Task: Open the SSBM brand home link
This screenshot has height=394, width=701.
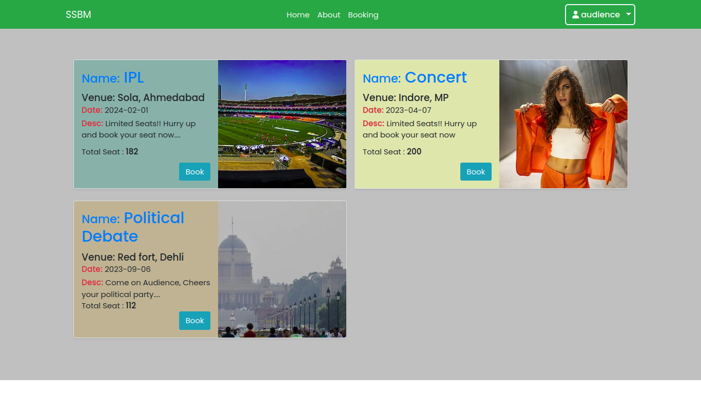Action: click(x=79, y=15)
